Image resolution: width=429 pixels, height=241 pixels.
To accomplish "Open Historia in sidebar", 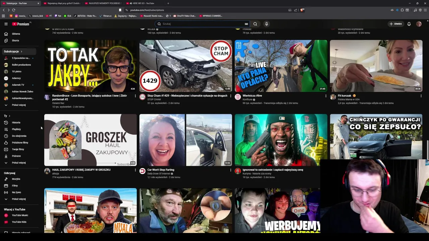I will pos(19,123).
